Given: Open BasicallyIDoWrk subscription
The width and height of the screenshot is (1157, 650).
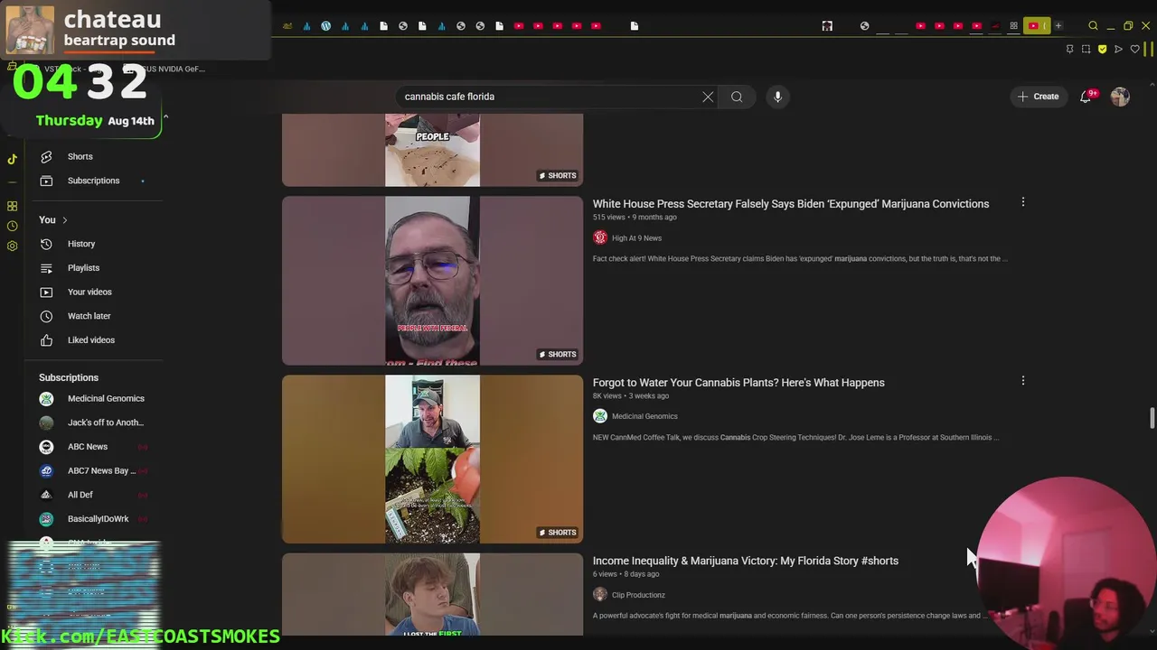Looking at the screenshot, I should (x=92, y=519).
